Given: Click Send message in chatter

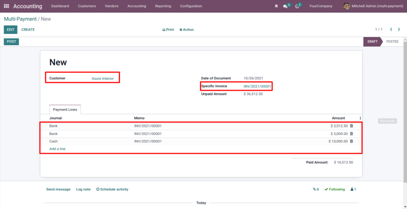Looking at the screenshot, I should 58,189.
